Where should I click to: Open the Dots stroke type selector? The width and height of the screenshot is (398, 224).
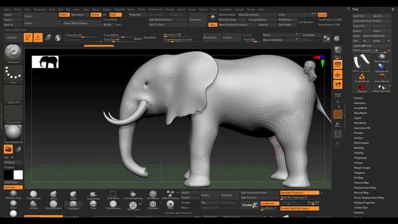pos(13,75)
